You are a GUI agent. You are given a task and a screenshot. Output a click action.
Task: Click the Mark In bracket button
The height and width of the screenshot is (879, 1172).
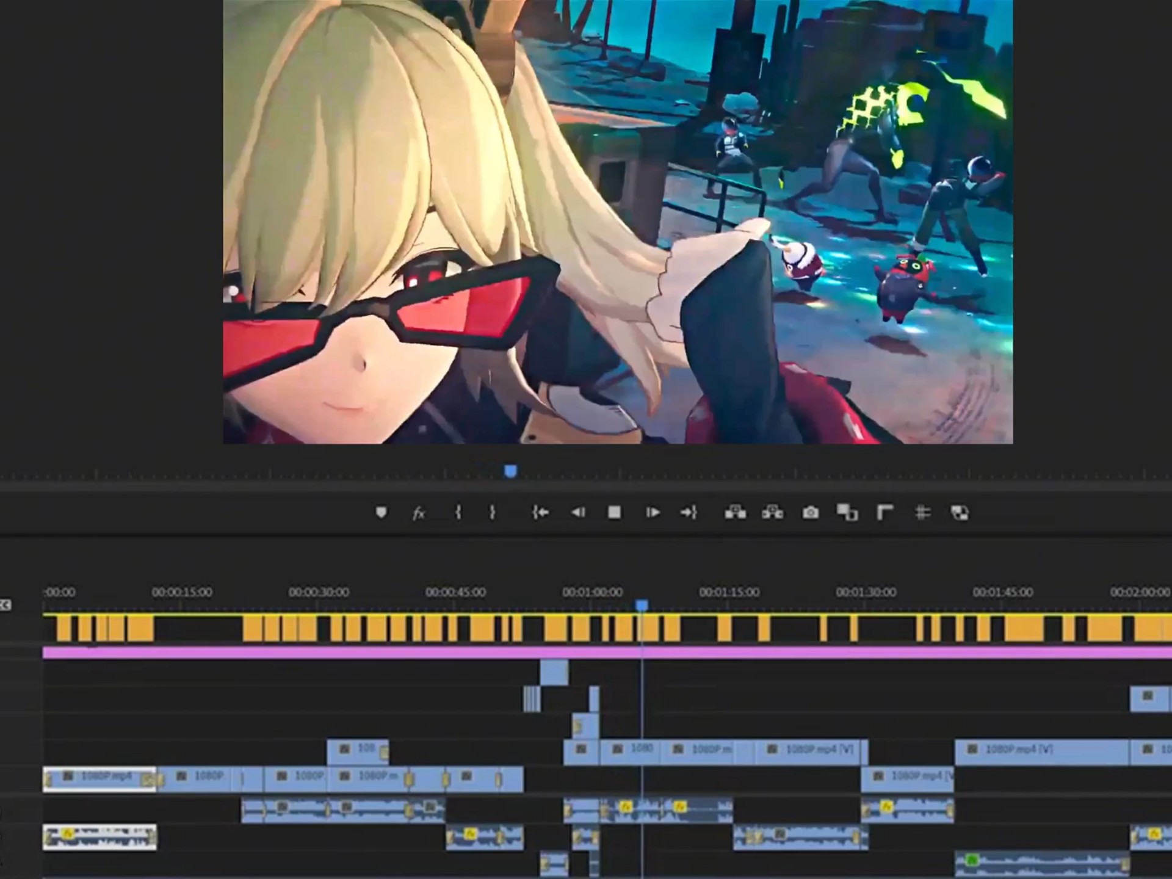[x=458, y=512]
